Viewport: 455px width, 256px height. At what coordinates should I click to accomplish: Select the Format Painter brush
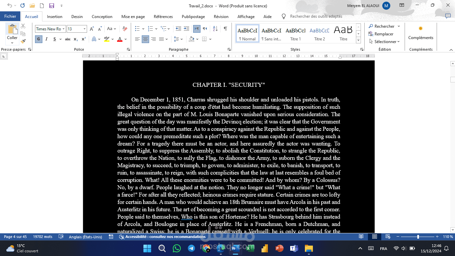(23, 41)
